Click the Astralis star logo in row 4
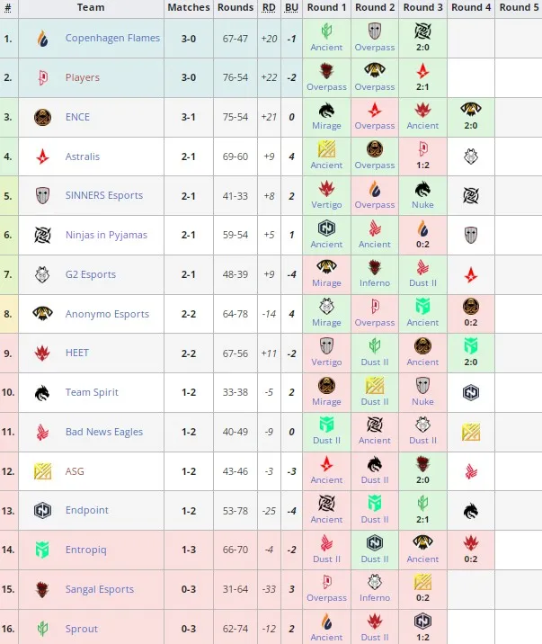 tap(42, 157)
